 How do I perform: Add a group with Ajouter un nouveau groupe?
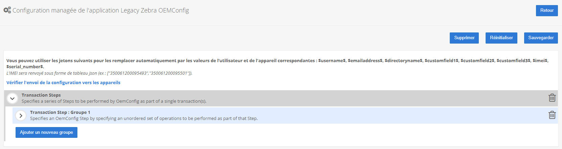[x=46, y=132]
